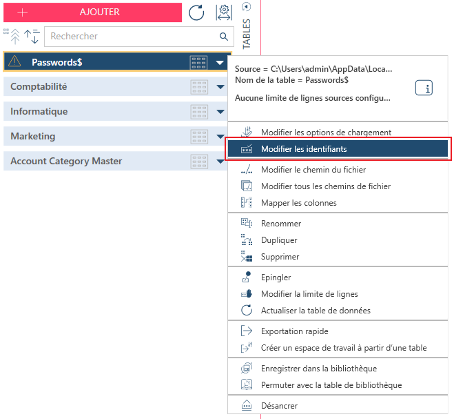Viewport: 454px width, 419px height.
Task: Click the information icon in table details
Action: pos(424,88)
